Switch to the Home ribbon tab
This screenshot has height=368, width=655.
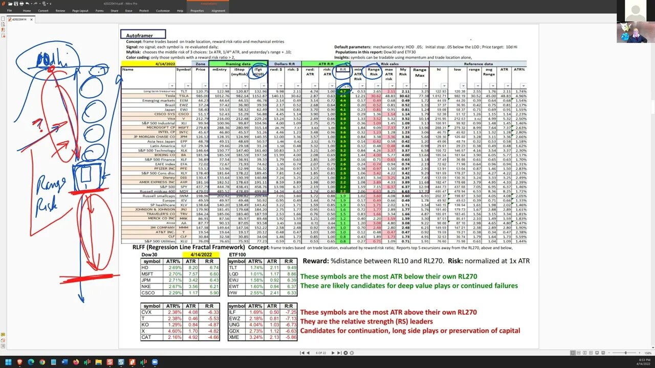(x=27, y=11)
